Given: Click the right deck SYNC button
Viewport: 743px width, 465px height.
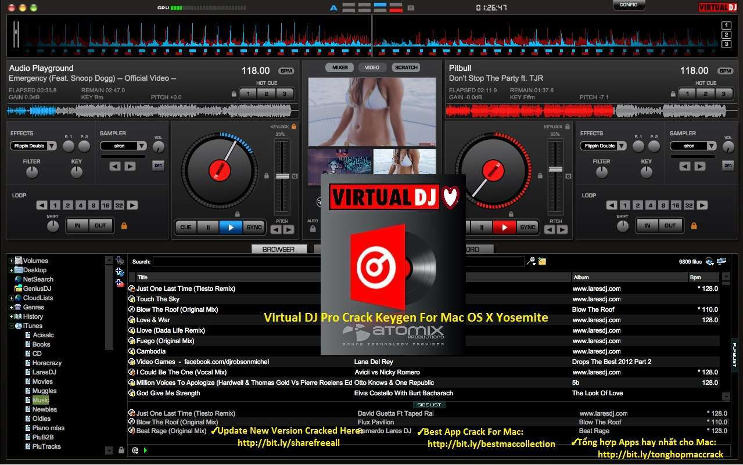Looking at the screenshot, I should 527,228.
